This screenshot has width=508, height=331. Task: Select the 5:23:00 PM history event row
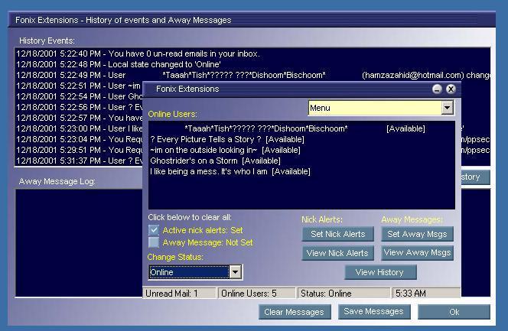tap(79, 128)
